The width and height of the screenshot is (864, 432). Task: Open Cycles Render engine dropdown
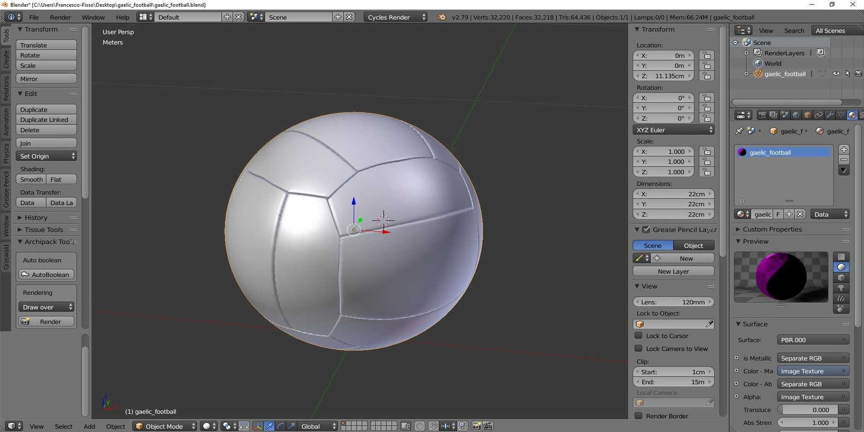[395, 17]
